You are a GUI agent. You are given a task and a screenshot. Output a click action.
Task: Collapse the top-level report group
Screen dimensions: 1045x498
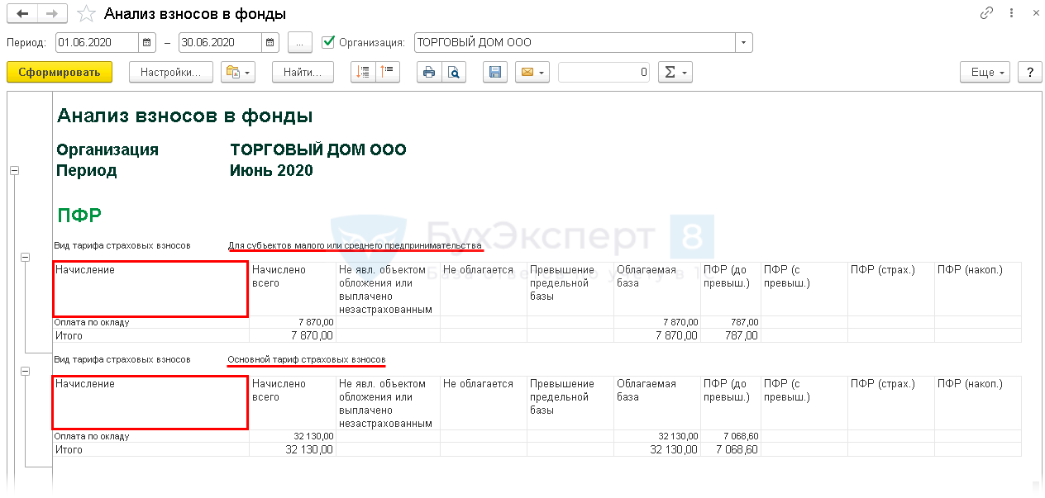tap(14, 170)
